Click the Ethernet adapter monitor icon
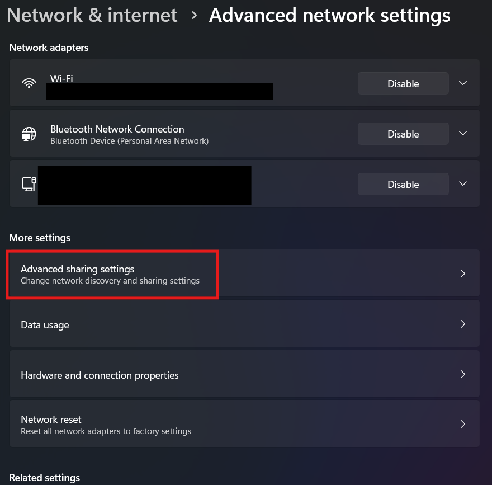Image resolution: width=492 pixels, height=485 pixels. tap(29, 184)
